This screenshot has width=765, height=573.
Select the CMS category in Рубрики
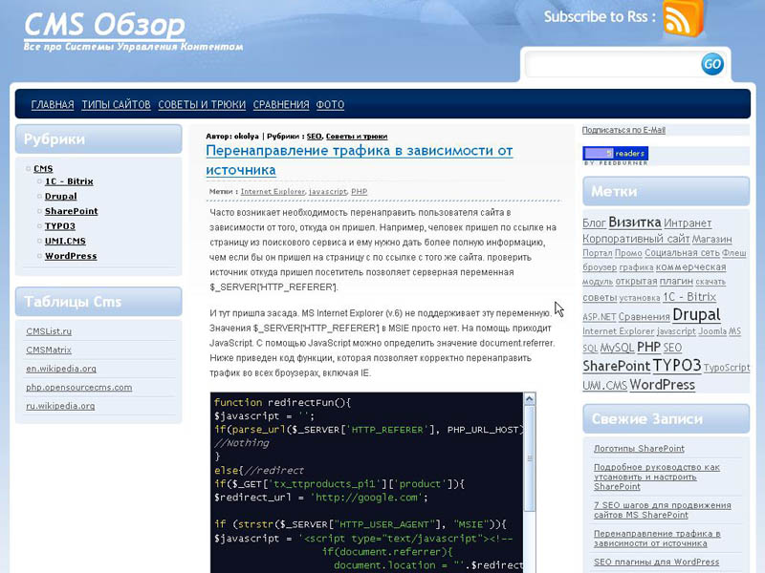click(43, 169)
